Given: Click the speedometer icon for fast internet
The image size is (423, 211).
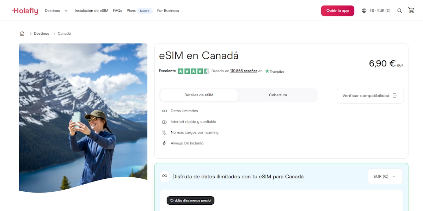Looking at the screenshot, I should (x=164, y=122).
